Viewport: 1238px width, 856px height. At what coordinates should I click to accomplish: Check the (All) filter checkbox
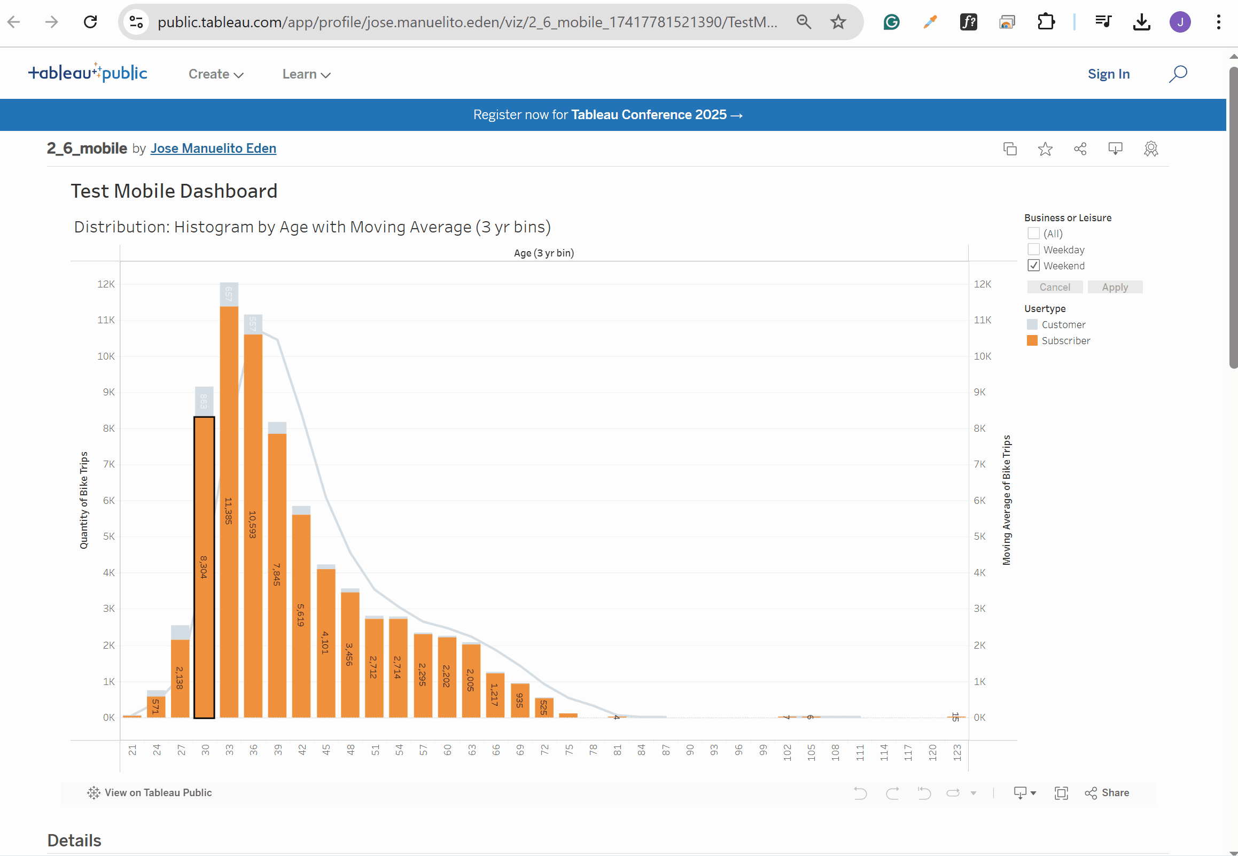coord(1033,234)
